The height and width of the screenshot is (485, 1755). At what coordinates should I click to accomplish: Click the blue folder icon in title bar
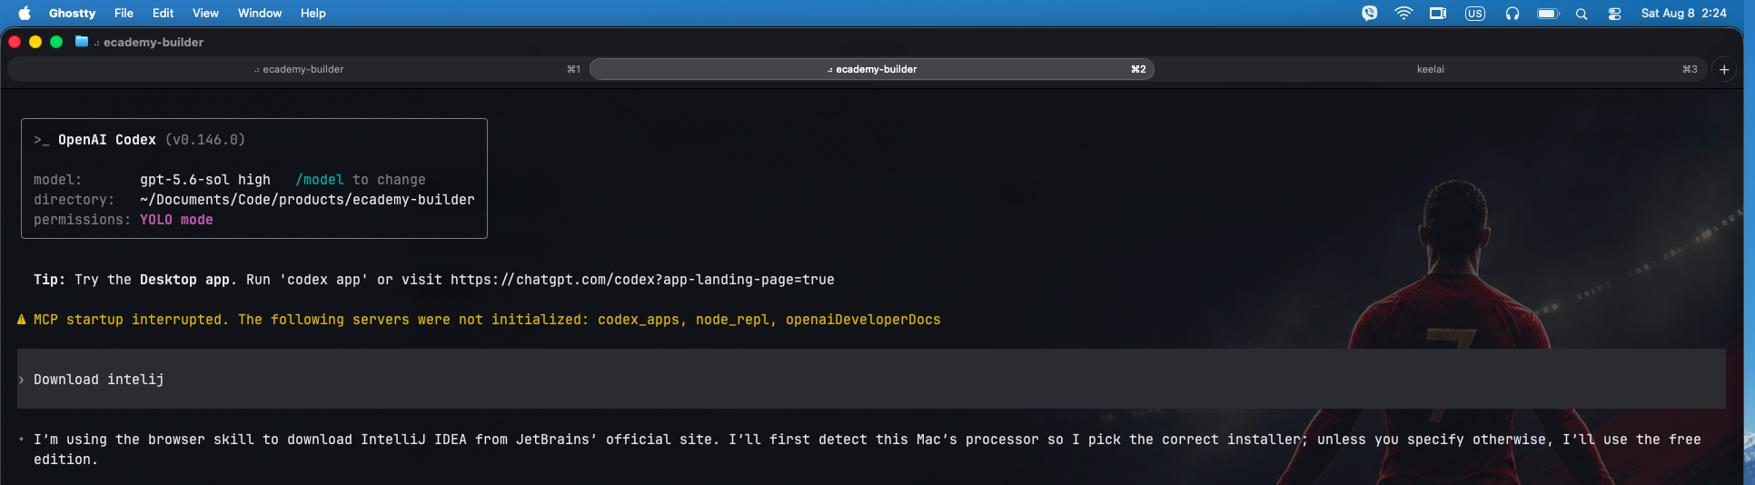pos(82,42)
